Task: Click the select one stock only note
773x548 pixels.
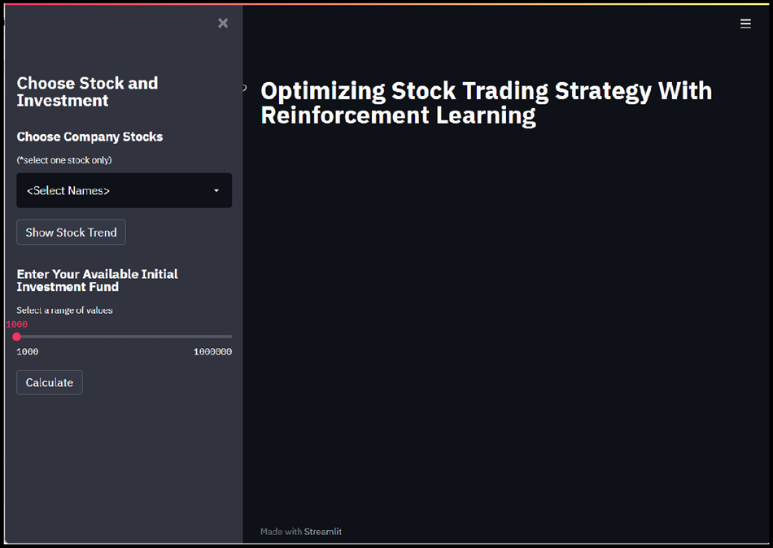Action: point(64,160)
